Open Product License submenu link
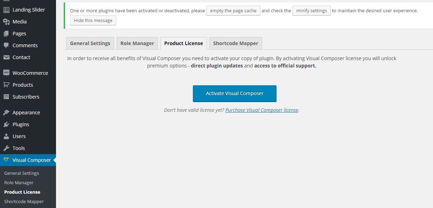The image size is (433, 208). point(22,192)
